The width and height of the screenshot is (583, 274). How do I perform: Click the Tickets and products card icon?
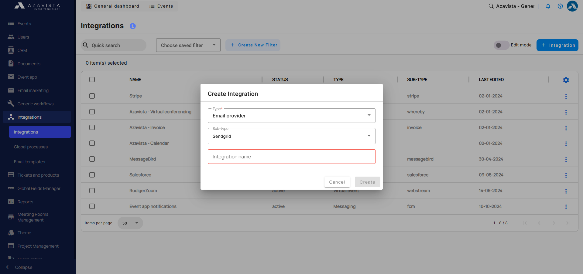11,175
